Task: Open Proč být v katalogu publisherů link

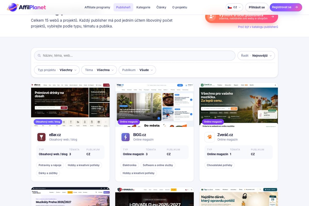Action: tap(258, 27)
